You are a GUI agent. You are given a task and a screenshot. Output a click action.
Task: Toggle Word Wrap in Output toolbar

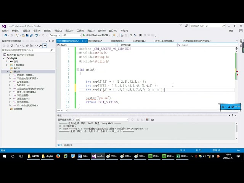(x=152, y=120)
